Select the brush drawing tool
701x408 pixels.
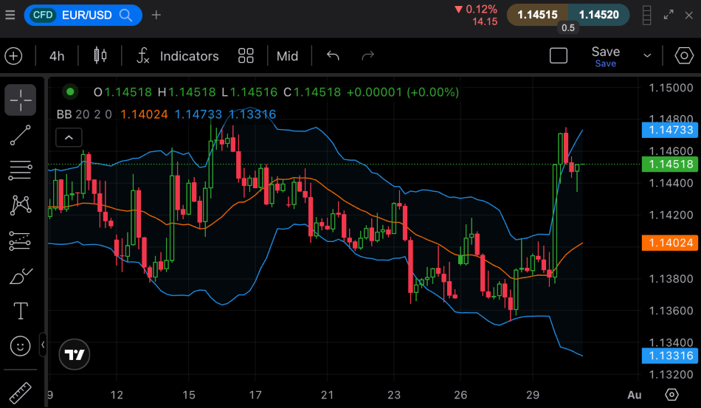click(x=21, y=276)
